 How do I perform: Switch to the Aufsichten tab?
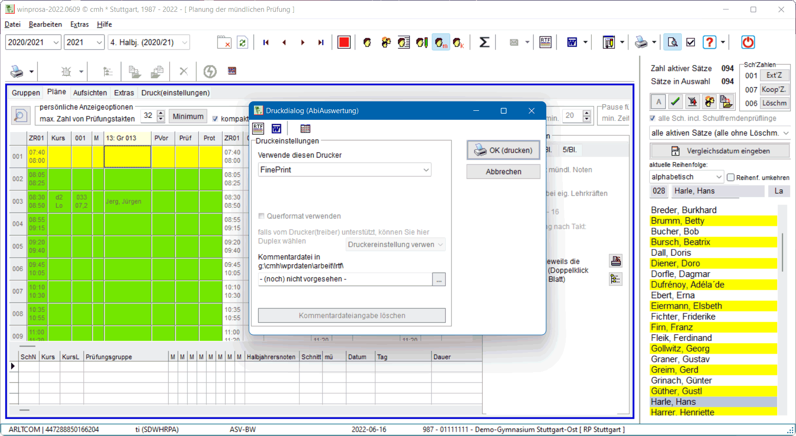90,93
